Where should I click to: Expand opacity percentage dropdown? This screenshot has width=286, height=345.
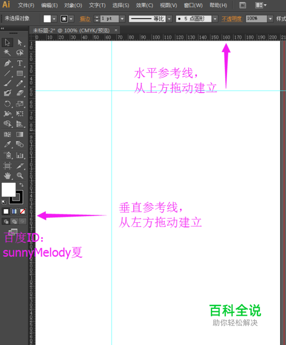point(271,19)
